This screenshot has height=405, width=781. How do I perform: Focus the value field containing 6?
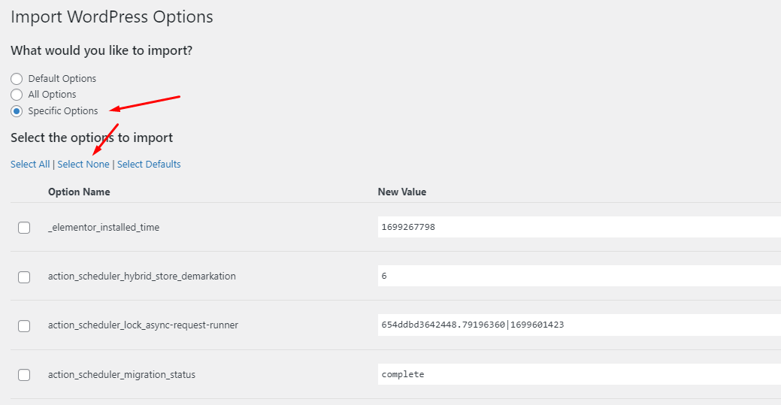[x=580, y=276]
